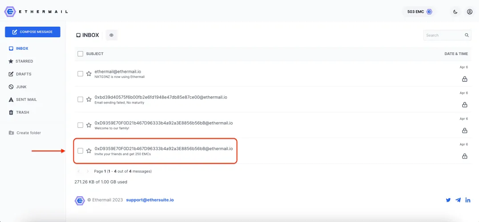Image resolution: width=479 pixels, height=222 pixels.
Task: Click the SUBJECT column header
Action: pos(95,54)
